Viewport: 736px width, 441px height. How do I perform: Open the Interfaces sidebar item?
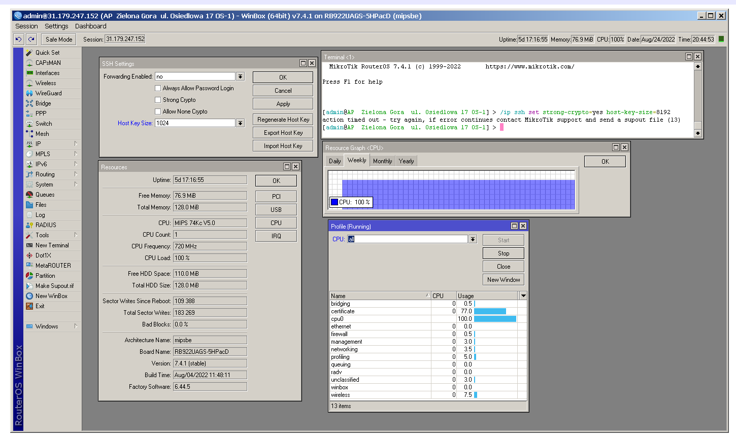click(x=47, y=73)
